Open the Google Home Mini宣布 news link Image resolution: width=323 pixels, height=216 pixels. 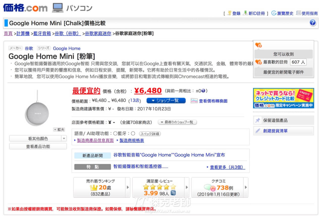(169, 155)
